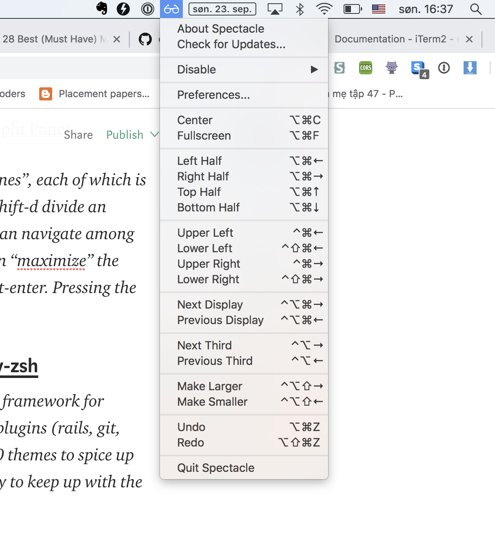Open Evernote elephant menu bar icon
495x540 pixels.
(102, 9)
